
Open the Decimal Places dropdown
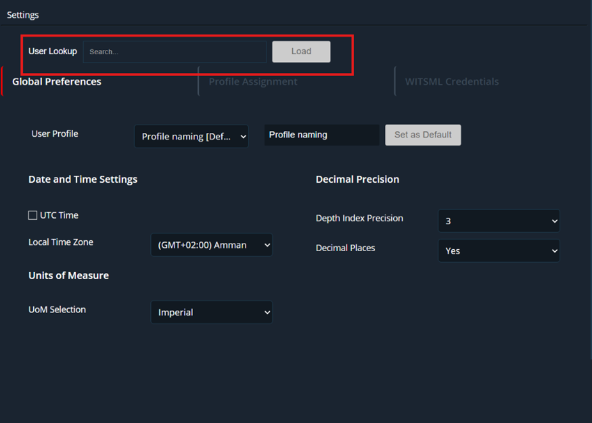coord(499,251)
